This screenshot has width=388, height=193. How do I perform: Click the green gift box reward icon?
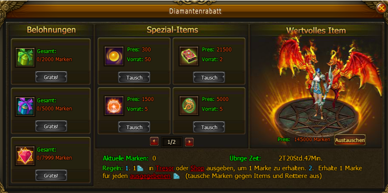click(x=25, y=57)
